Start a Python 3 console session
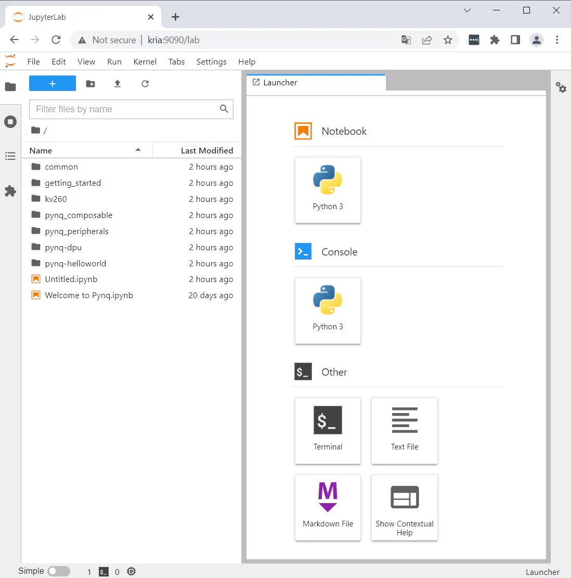Screen dimensions: 571x578 tap(328, 311)
